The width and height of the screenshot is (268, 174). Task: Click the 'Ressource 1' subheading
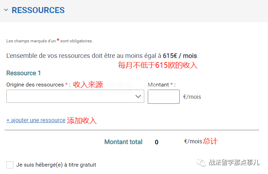[x=24, y=73]
